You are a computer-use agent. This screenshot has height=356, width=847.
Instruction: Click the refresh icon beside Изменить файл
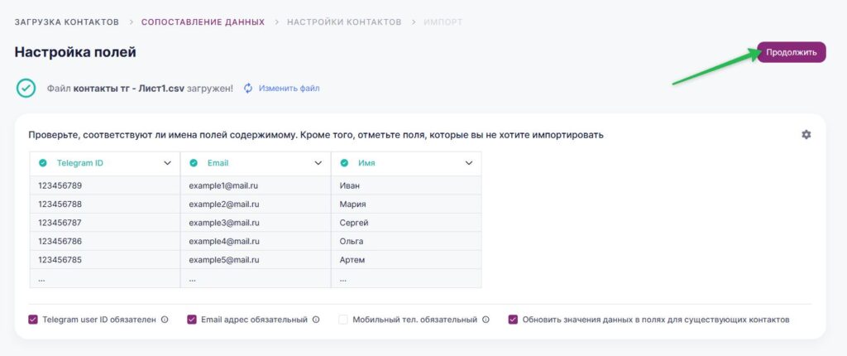pyautogui.click(x=248, y=89)
